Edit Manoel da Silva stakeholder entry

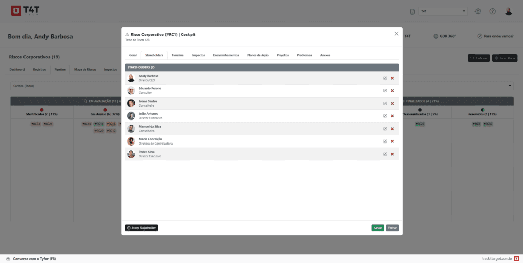385,129
